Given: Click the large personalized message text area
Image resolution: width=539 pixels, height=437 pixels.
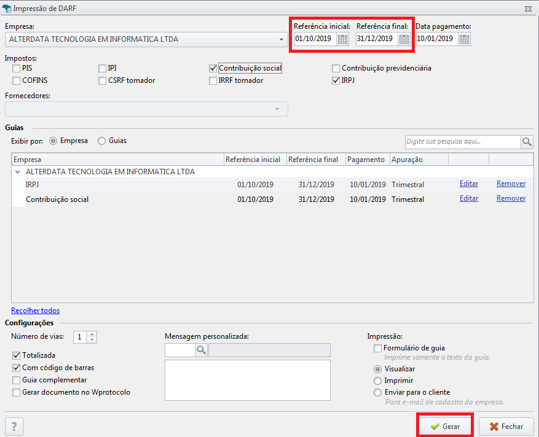Looking at the screenshot, I should point(248,380).
